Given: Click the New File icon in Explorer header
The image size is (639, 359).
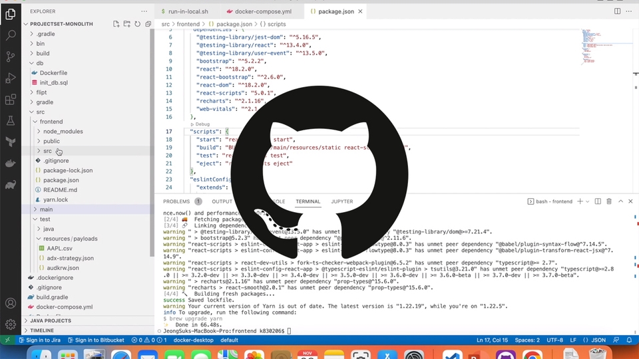Looking at the screenshot, I should click(x=116, y=24).
